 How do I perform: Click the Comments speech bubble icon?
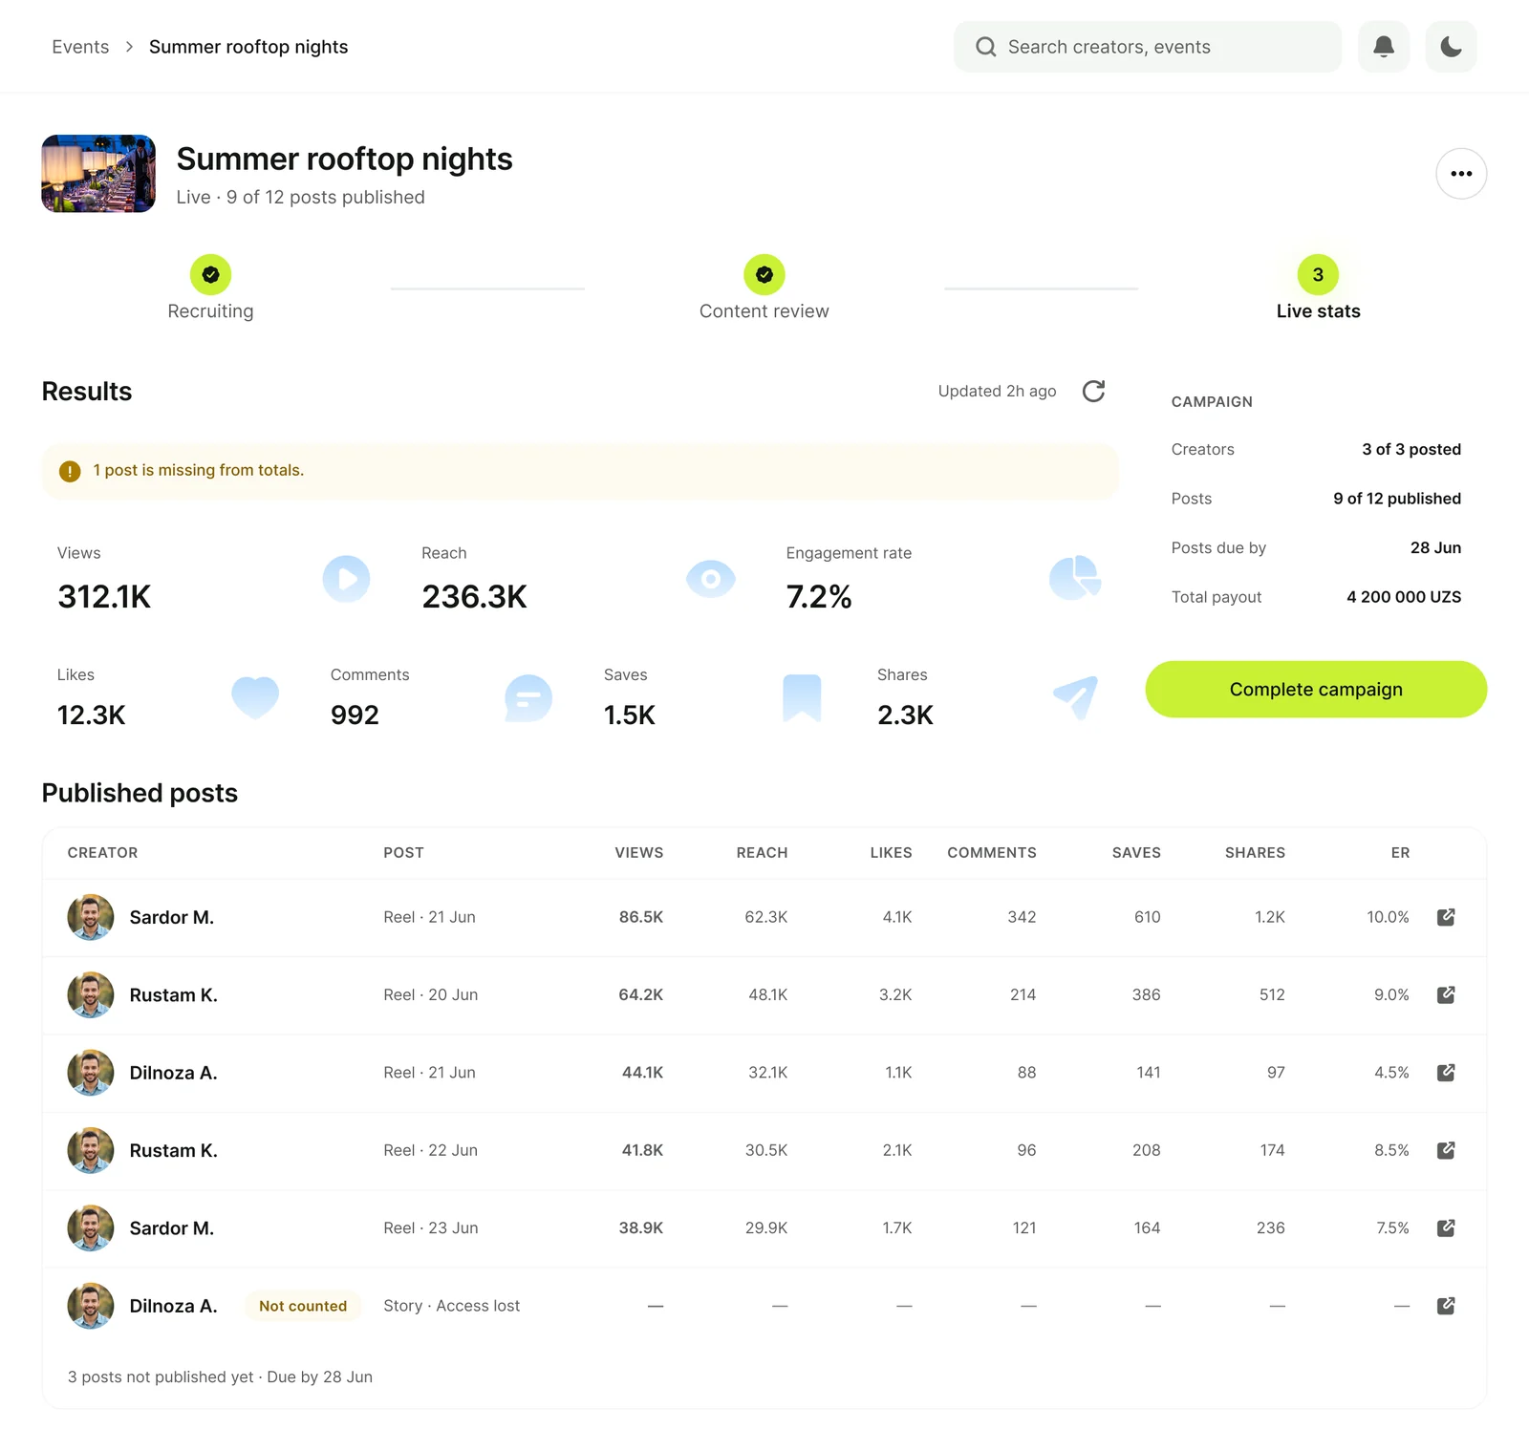[x=528, y=698]
